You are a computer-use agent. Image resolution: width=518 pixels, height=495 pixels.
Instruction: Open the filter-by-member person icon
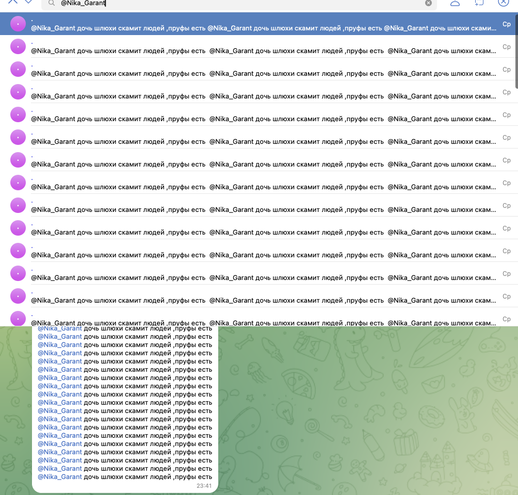pos(455,3)
